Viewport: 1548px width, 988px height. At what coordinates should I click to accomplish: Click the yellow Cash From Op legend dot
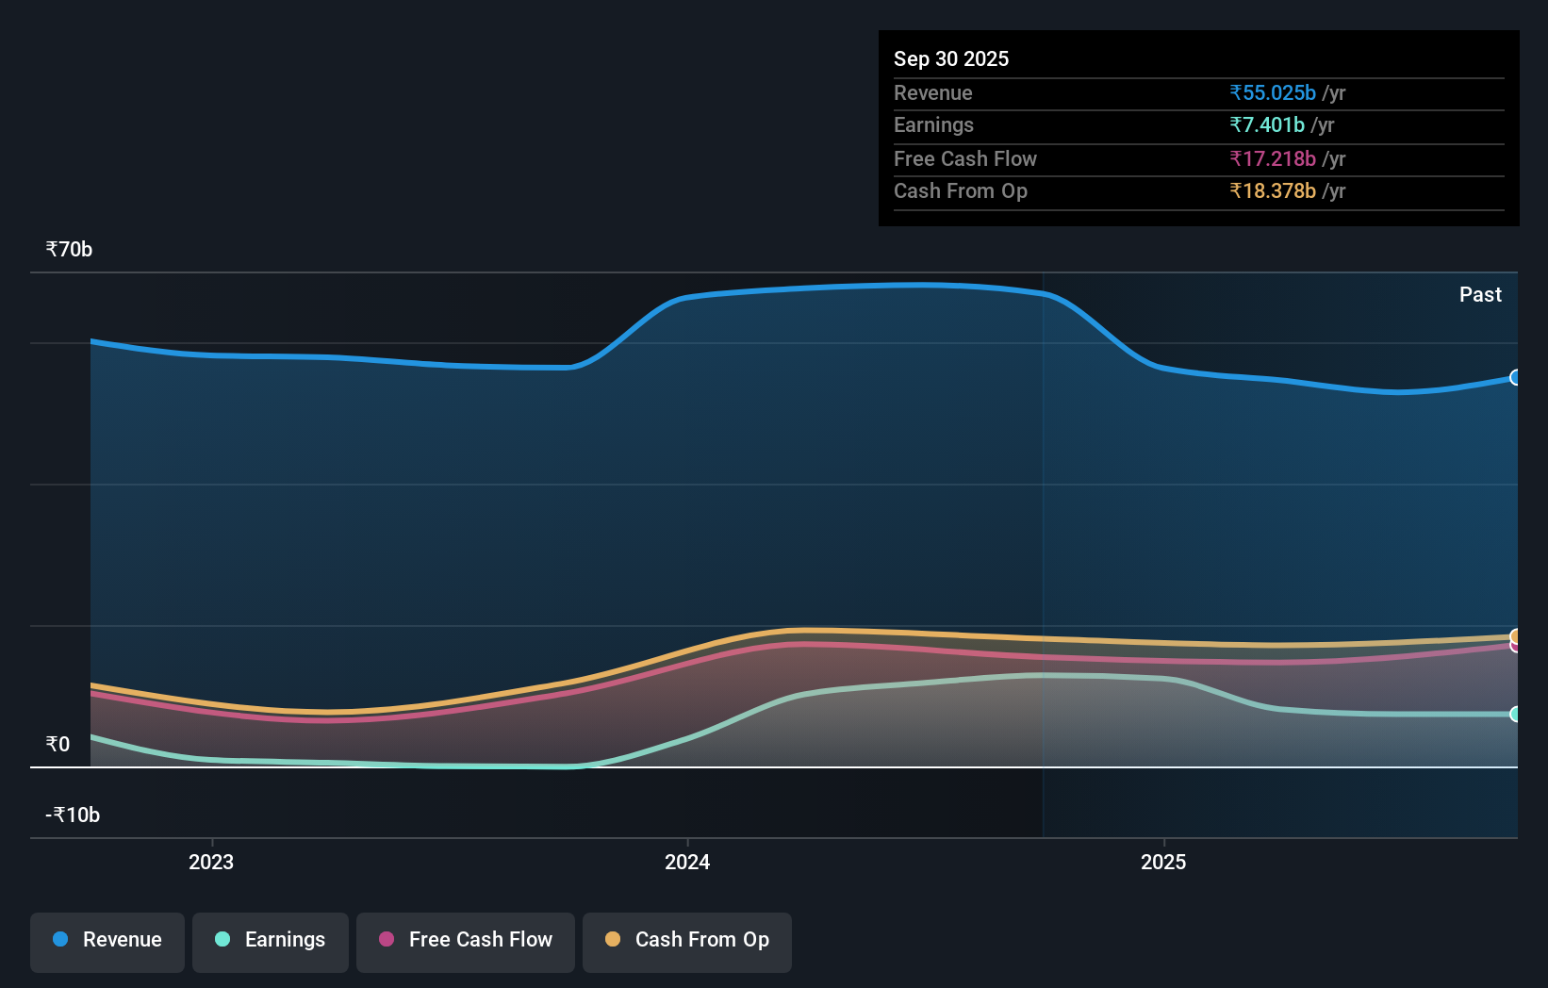click(613, 939)
